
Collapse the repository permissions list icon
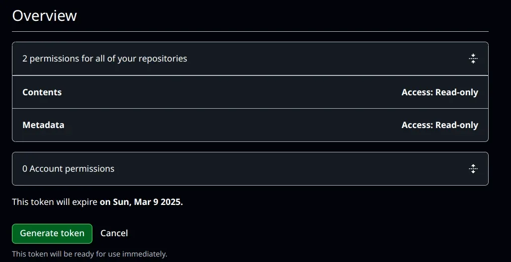tap(473, 59)
